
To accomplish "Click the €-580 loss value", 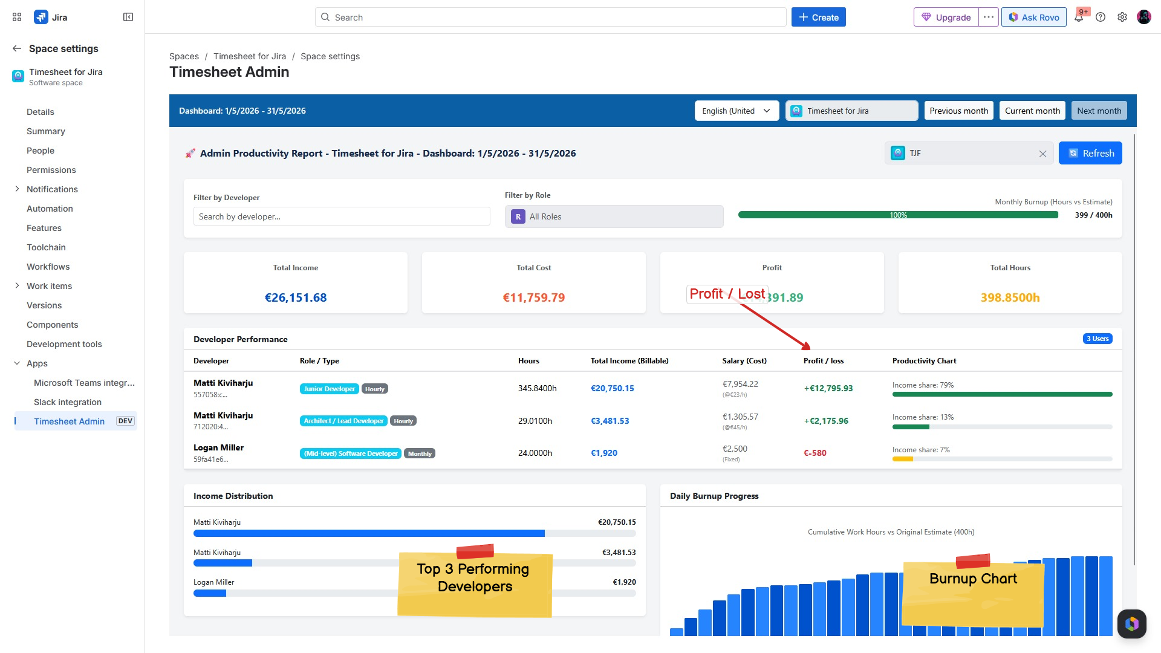I will [x=815, y=453].
